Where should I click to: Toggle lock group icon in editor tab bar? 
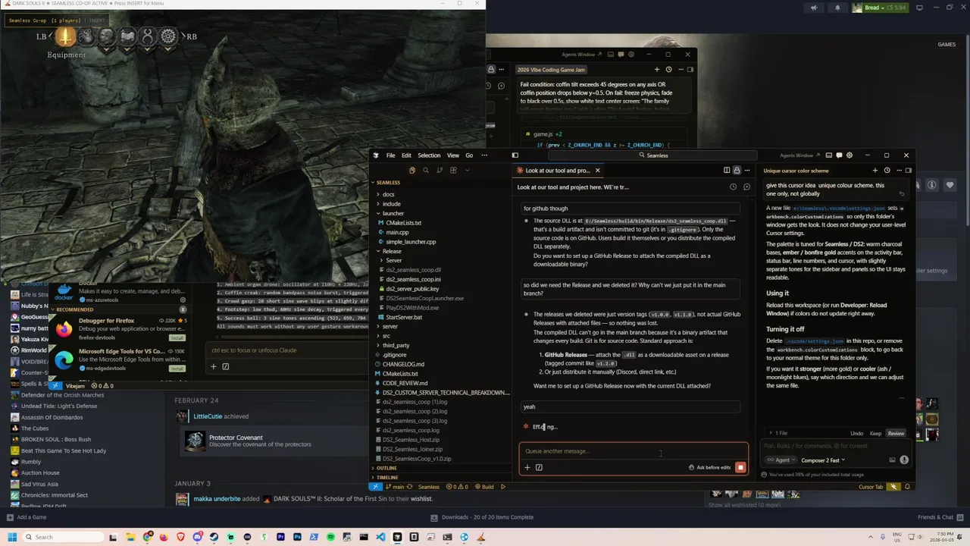737,171
